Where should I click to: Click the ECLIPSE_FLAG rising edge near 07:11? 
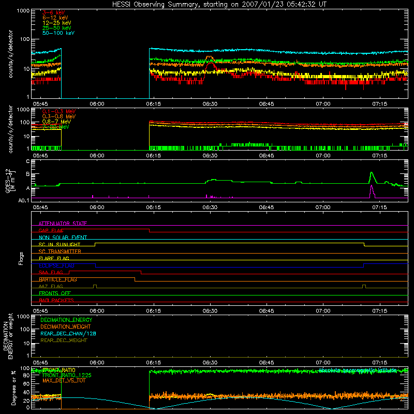click(x=364, y=265)
